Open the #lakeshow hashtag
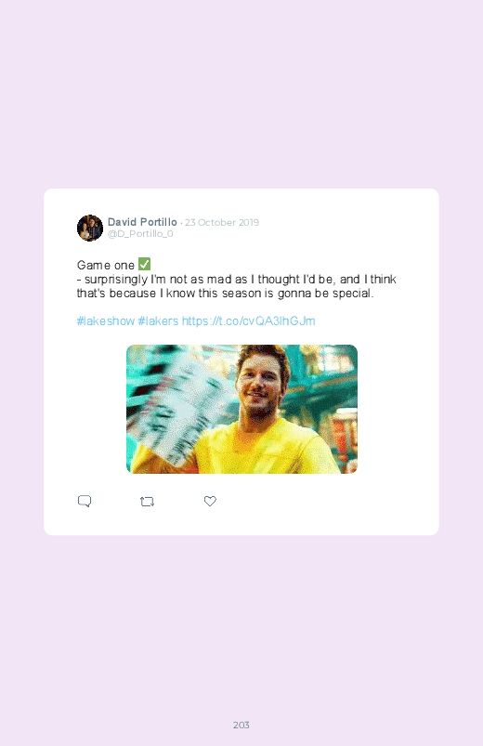The image size is (483, 746). tap(106, 321)
